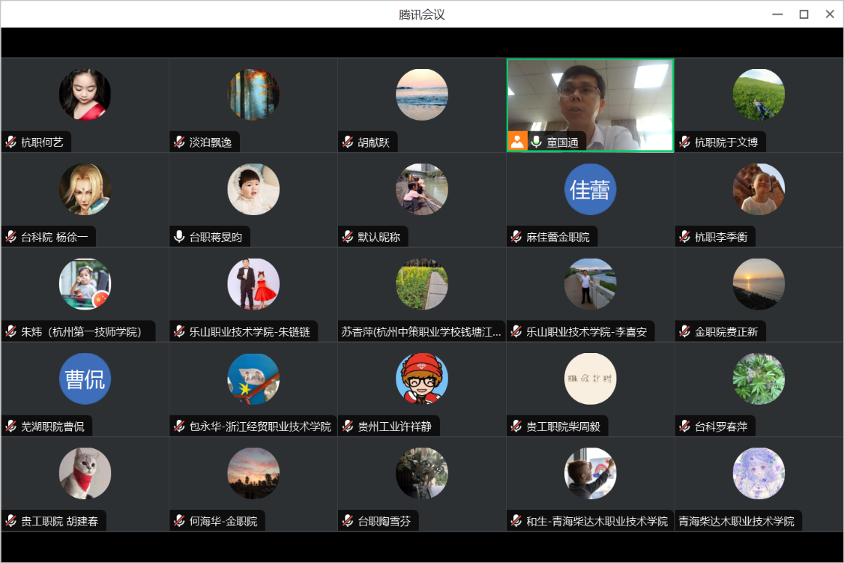Click muted mic icon next to 金职院费正新
Screen dimensions: 844x563
pyautogui.click(x=684, y=331)
